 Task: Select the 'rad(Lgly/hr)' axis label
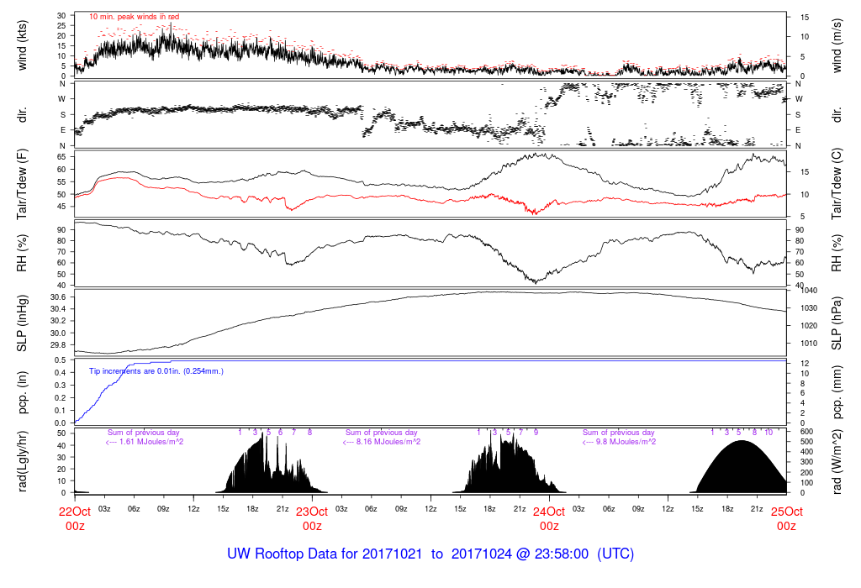point(23,461)
